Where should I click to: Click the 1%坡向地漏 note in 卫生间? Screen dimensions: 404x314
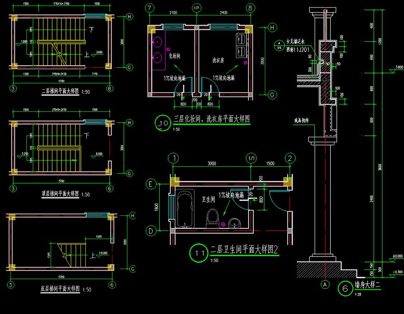click(x=231, y=195)
